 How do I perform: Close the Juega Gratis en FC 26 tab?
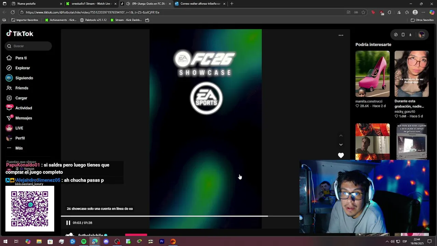click(170, 4)
